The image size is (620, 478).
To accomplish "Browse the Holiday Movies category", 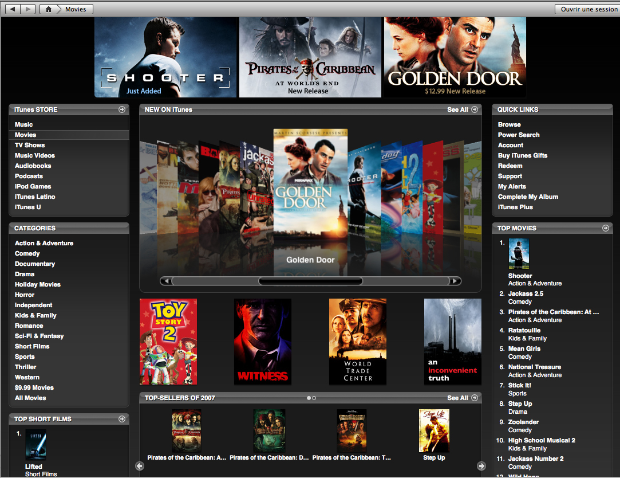I will 38,284.
